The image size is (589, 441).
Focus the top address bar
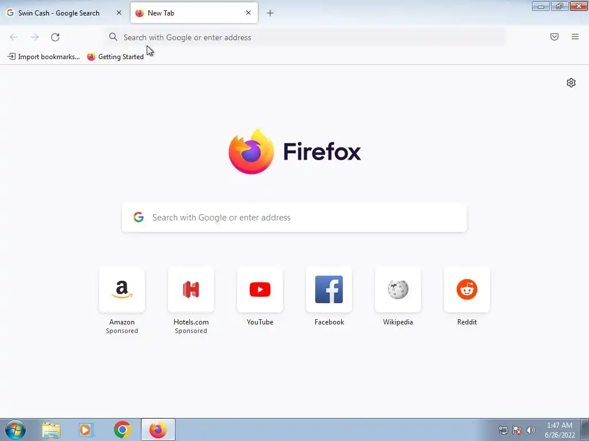tap(305, 37)
